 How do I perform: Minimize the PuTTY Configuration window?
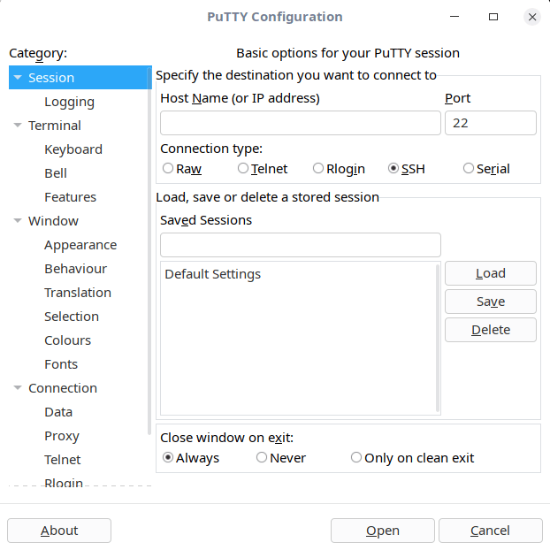tap(456, 17)
